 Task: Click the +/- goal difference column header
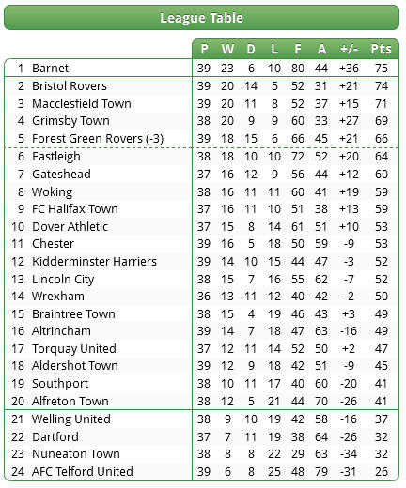[349, 49]
